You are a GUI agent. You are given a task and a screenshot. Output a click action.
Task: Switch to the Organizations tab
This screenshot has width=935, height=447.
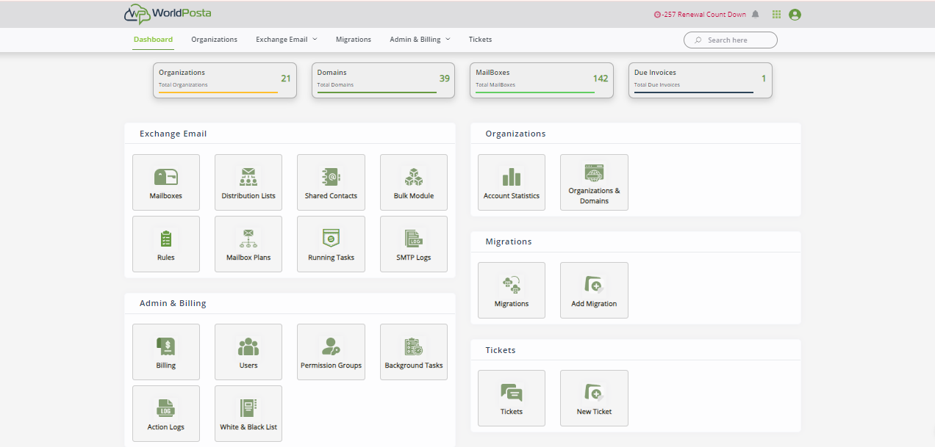(214, 40)
